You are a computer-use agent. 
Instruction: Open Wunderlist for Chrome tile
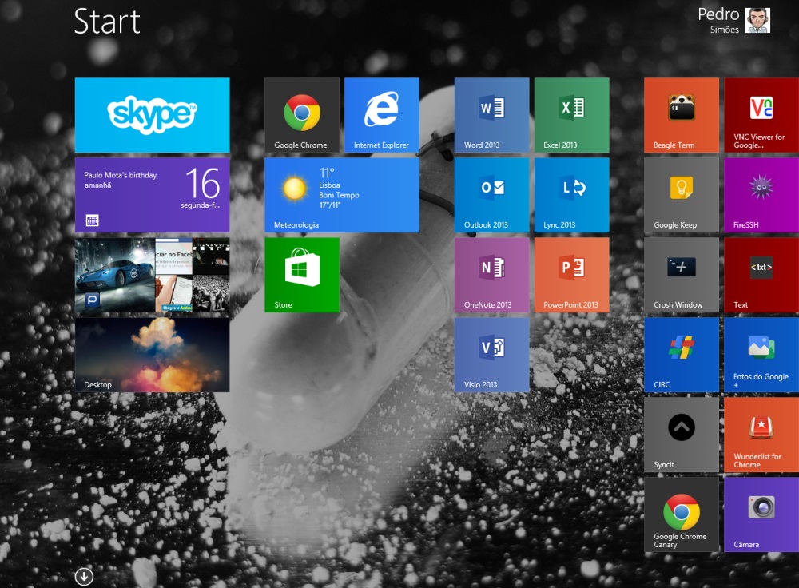click(761, 435)
